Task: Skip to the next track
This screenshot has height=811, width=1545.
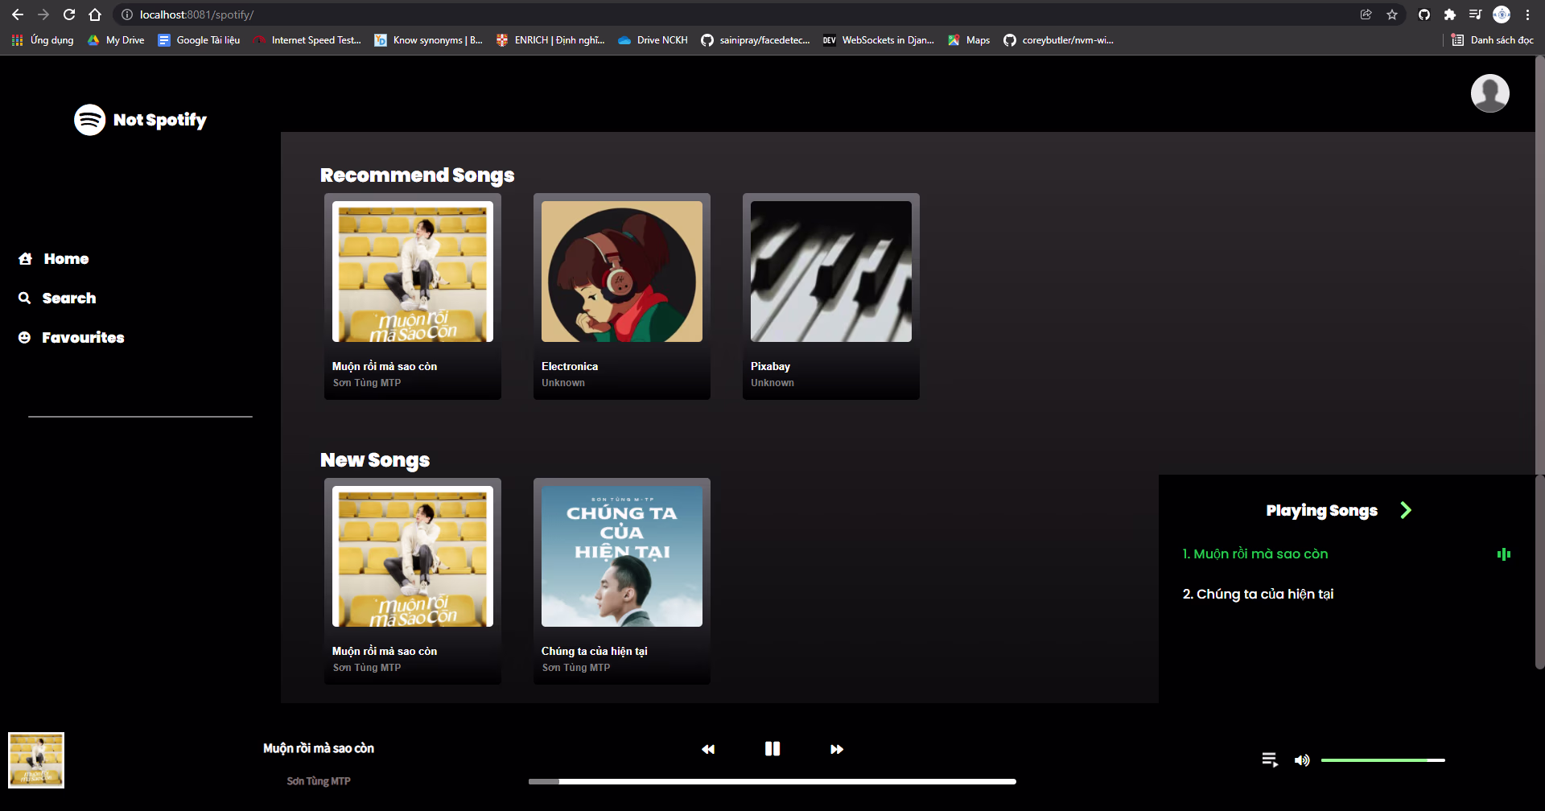Action: point(837,749)
